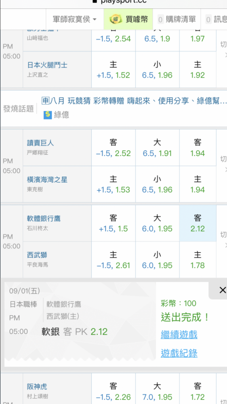Click the 申 badge icon
227x404 pixels.
click(x=45, y=101)
